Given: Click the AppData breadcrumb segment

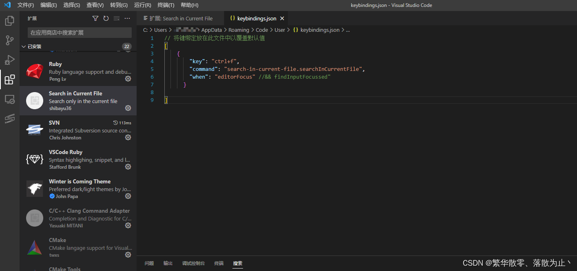Looking at the screenshot, I should (x=212, y=30).
